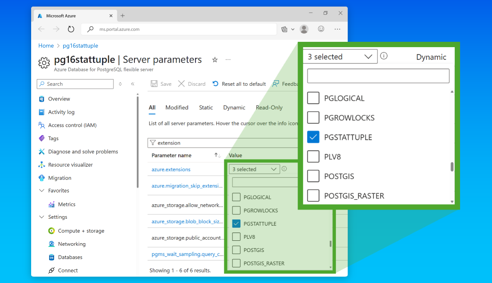The height and width of the screenshot is (283, 492).
Task: Click the smiley feedback icon in browser toolbar
Action: (321, 29)
